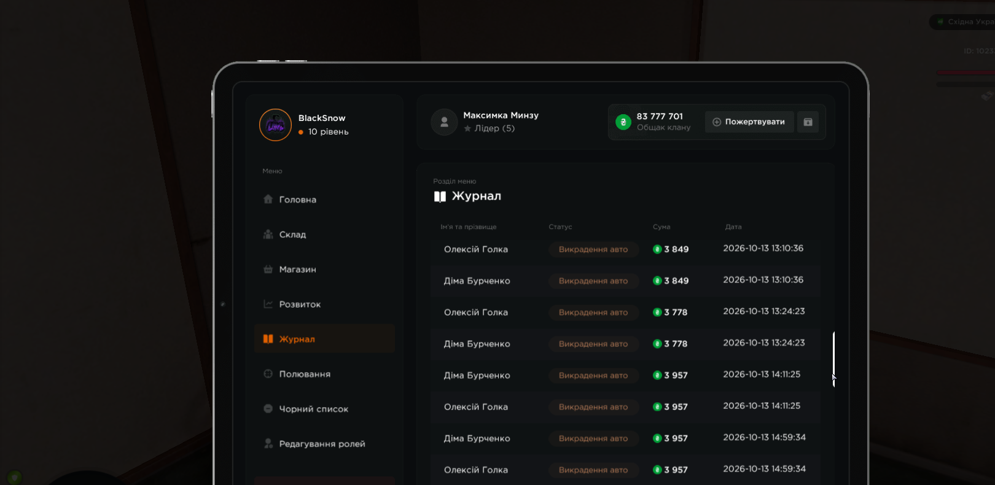The height and width of the screenshot is (485, 995).
Task: Click the 3 849 sum in Діма Бурченко 13:10:36 row
Action: pyautogui.click(x=676, y=281)
